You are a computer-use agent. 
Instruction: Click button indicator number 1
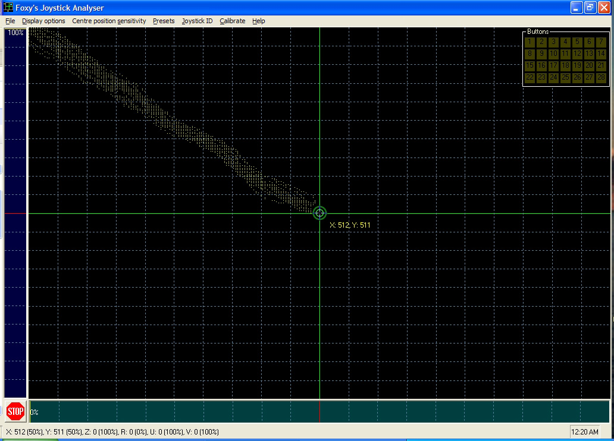click(530, 42)
